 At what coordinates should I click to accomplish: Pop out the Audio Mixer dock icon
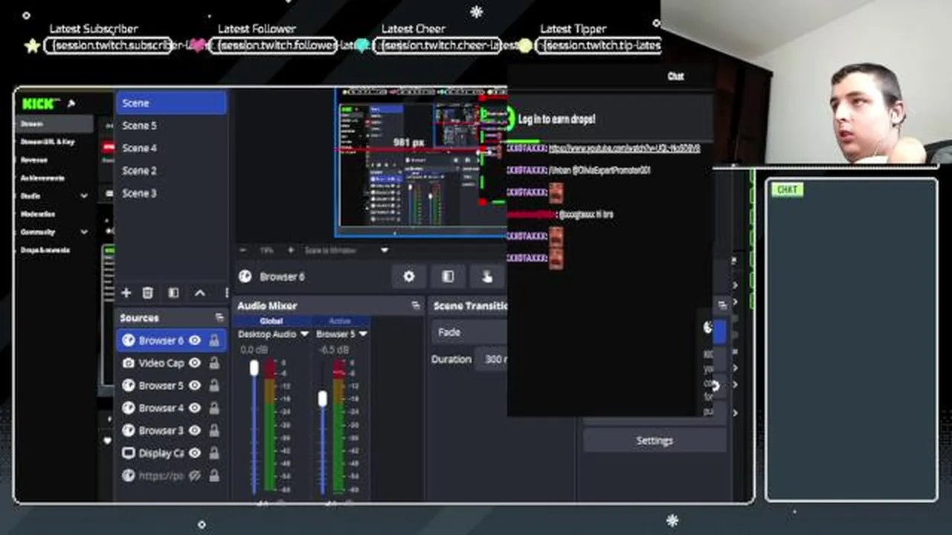click(x=415, y=305)
